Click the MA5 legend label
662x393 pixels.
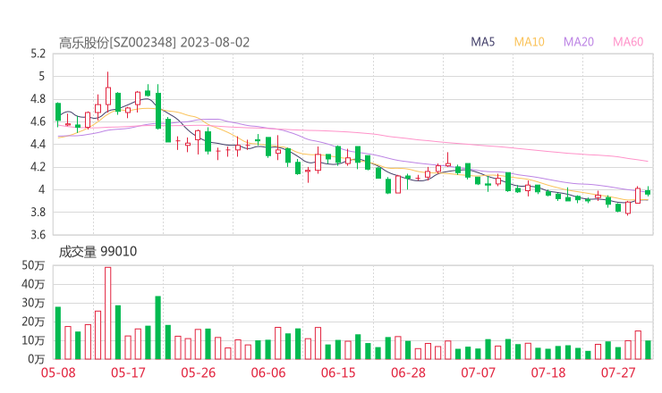(482, 42)
